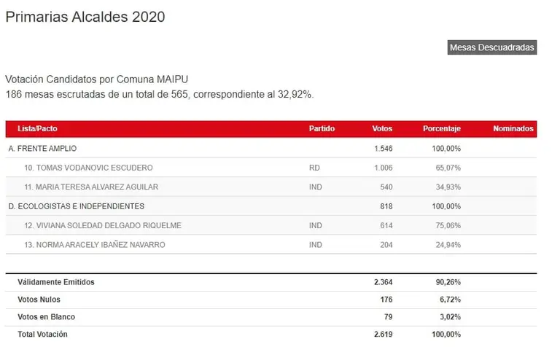Select candidate Tomas Vodanovic Escudero
Viewport: 560px width, 347px height.
[88, 168]
